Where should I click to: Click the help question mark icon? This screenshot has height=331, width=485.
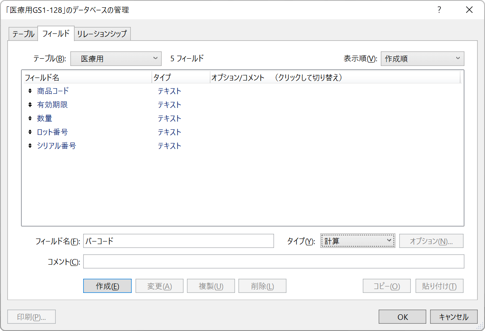439,9
